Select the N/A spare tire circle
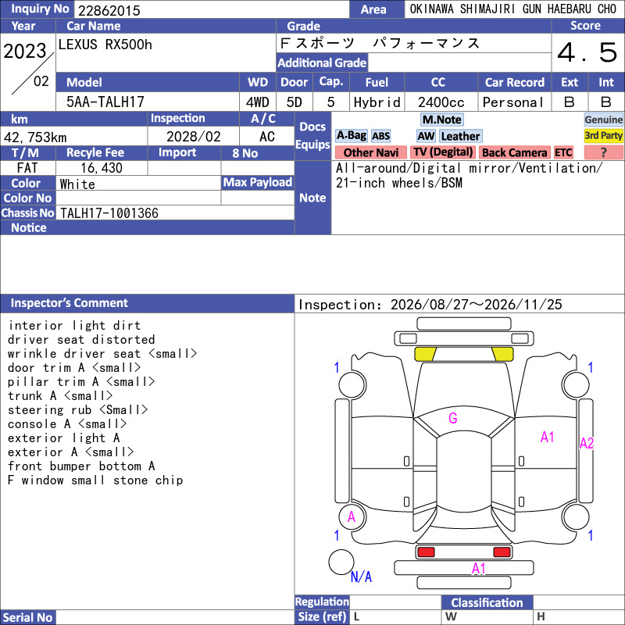Screen dimensions: 625x625 point(341,562)
